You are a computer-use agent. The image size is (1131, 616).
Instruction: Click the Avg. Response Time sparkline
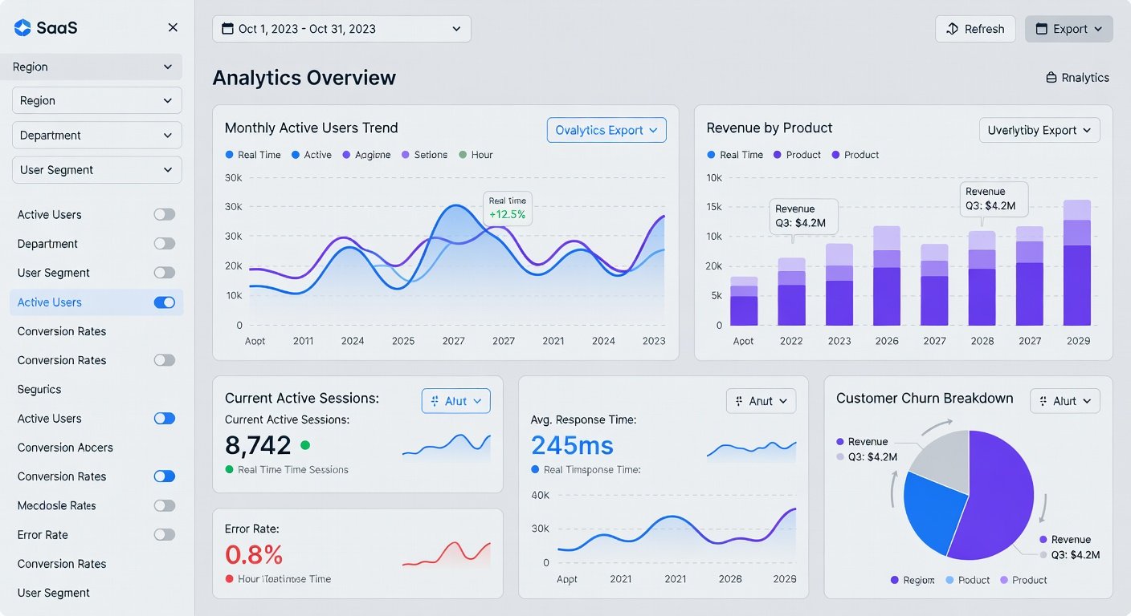751,449
